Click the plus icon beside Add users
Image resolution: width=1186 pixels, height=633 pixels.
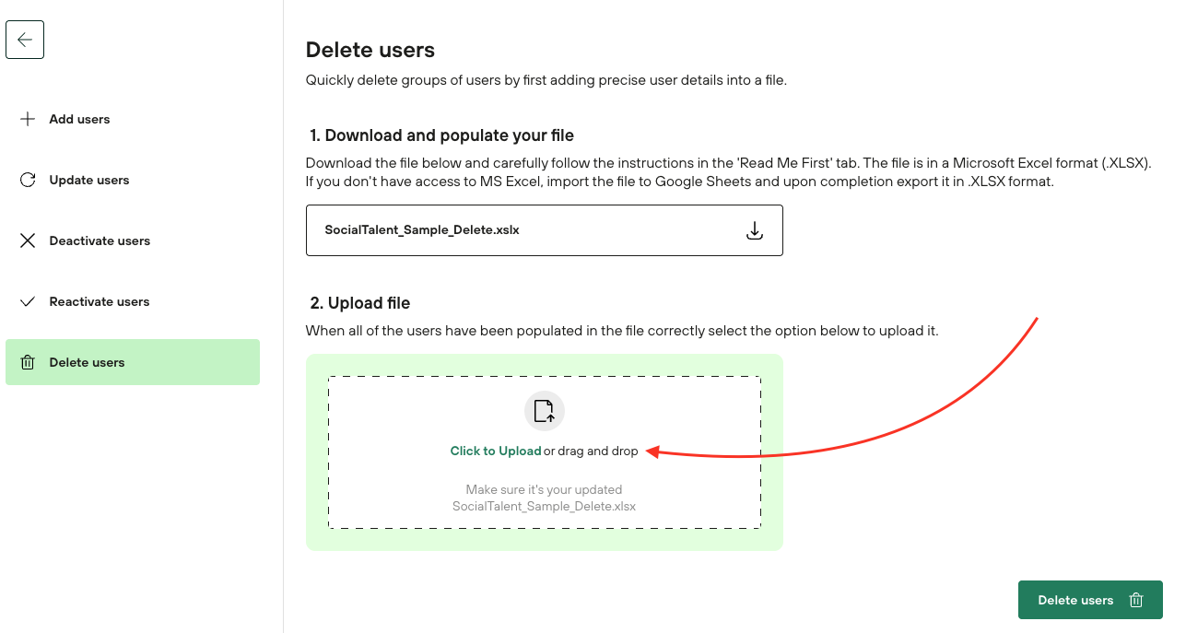28,119
